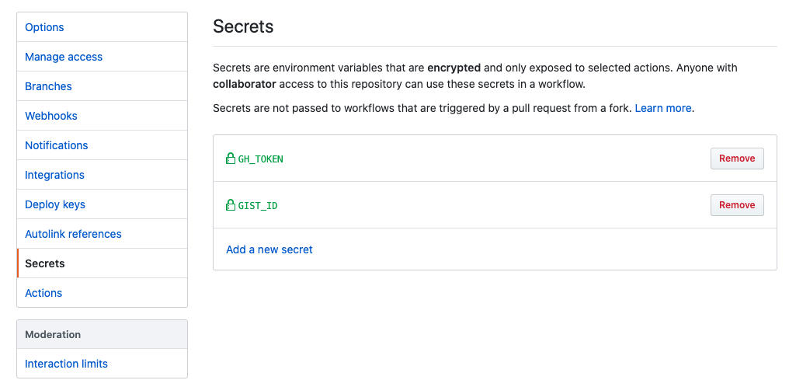Open Webhooks settings
789x387 pixels.
pos(51,116)
